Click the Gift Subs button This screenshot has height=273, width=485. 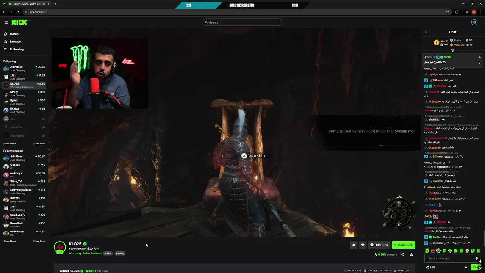click(379, 245)
